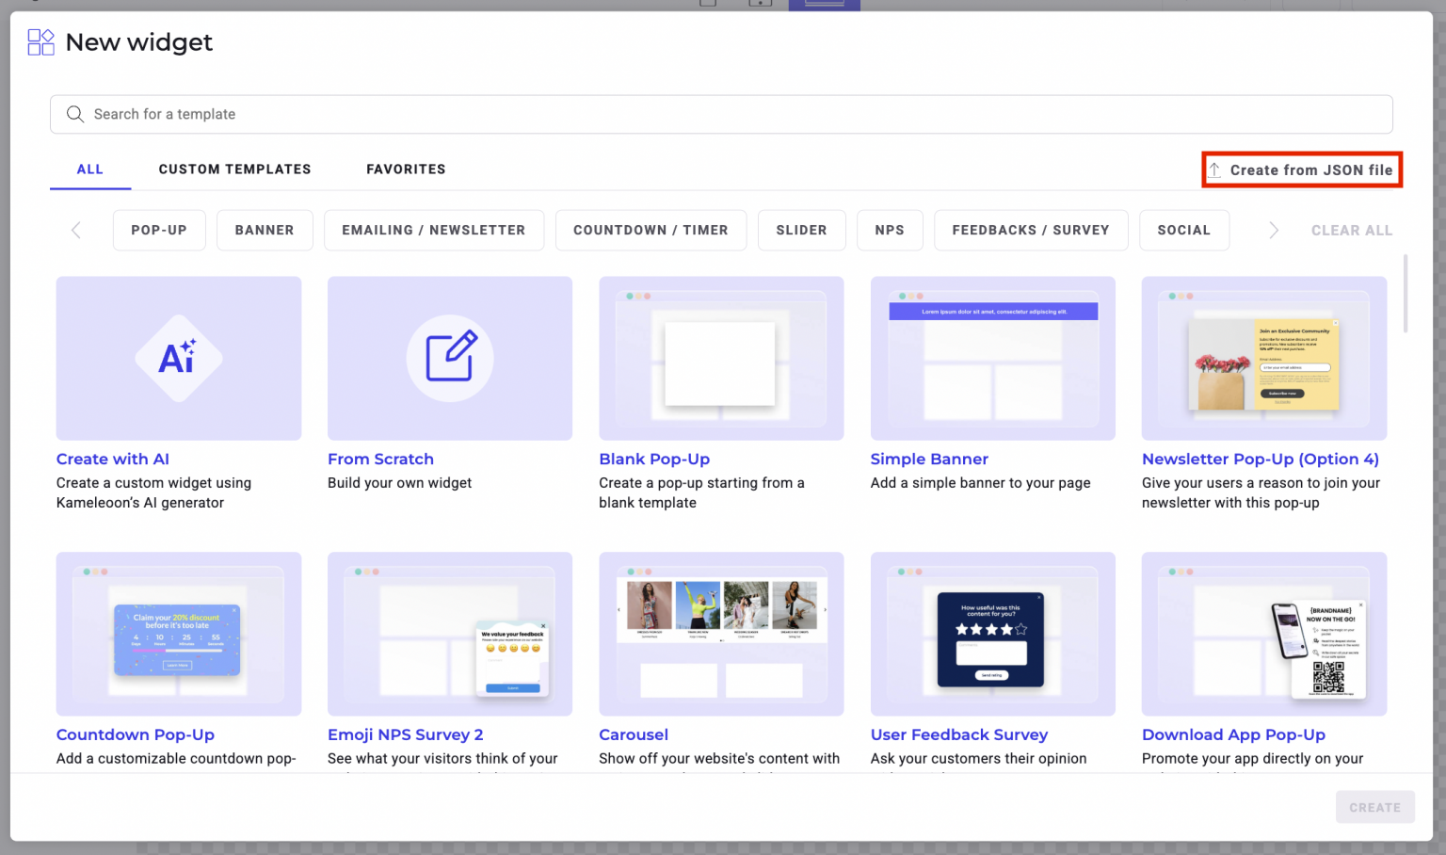The image size is (1446, 855).
Task: Open the Simple Banner title link
Action: tap(929, 459)
